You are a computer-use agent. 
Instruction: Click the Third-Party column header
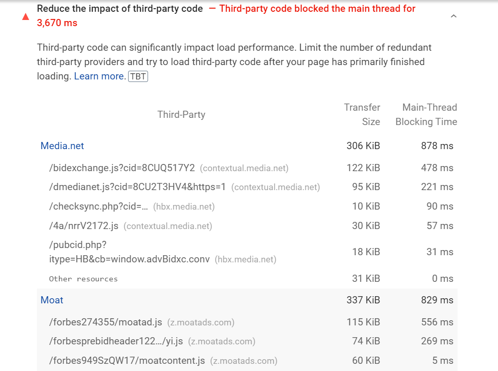point(181,115)
